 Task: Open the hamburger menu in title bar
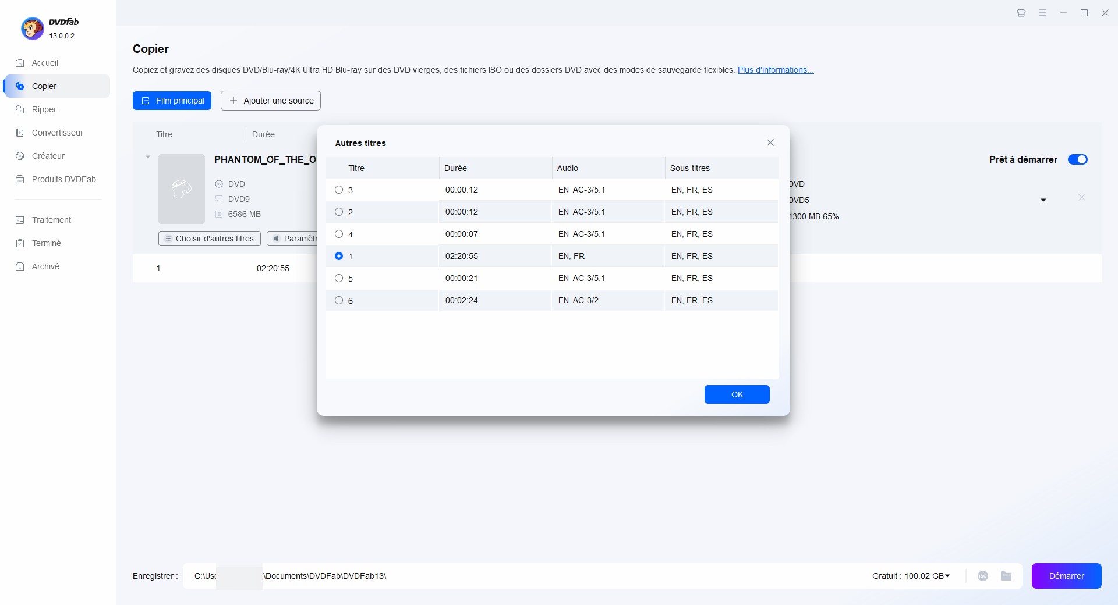[1042, 13]
